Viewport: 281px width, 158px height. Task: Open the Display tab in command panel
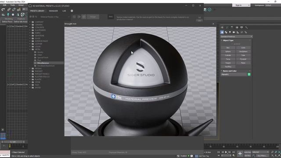click(x=241, y=27)
